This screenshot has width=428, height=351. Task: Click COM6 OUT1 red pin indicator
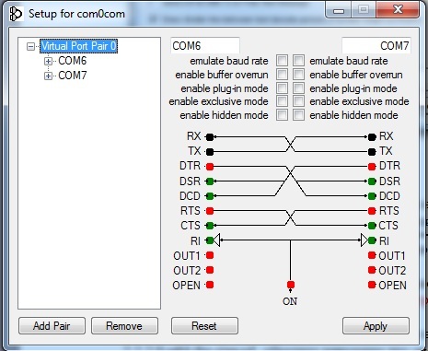(210, 255)
